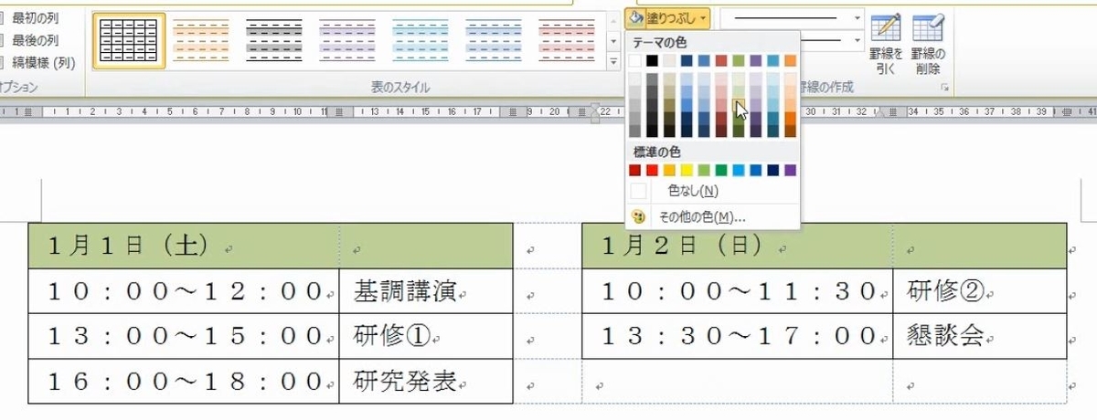Viewport: 1097px width, 420px height.
Task: Click the 基調講演 cell
Action: tap(426, 291)
